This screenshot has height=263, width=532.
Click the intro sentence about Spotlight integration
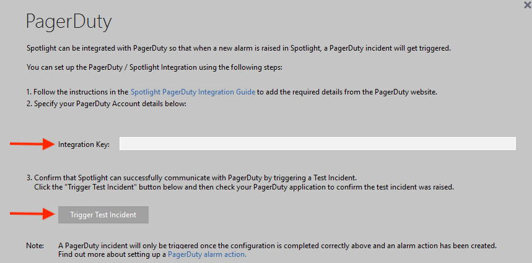238,48
